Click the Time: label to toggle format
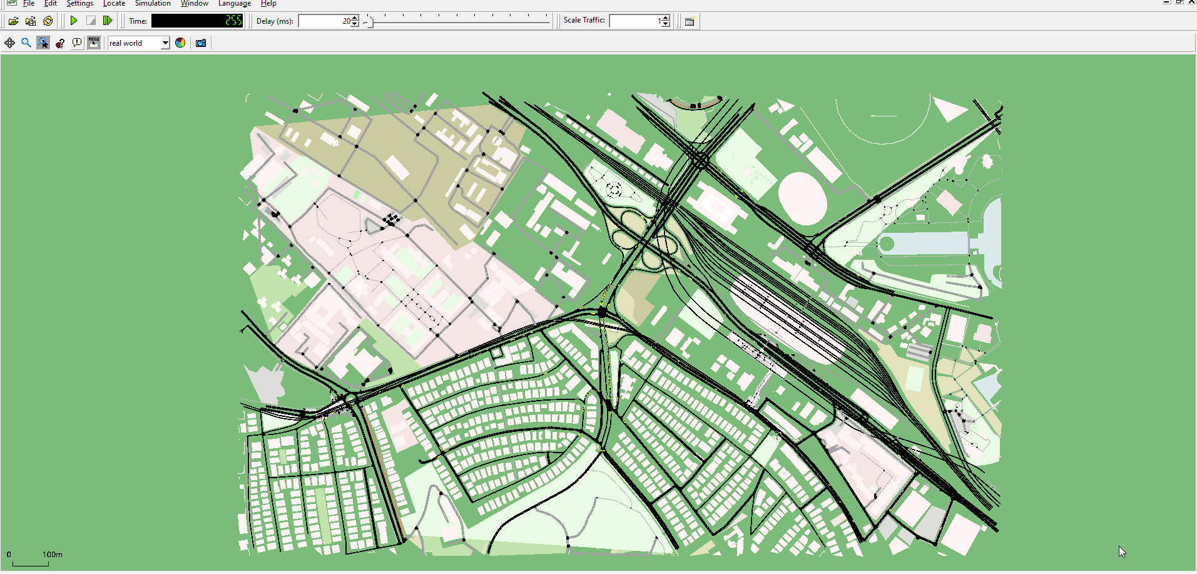Viewport: 1197px width, 574px height. [138, 21]
